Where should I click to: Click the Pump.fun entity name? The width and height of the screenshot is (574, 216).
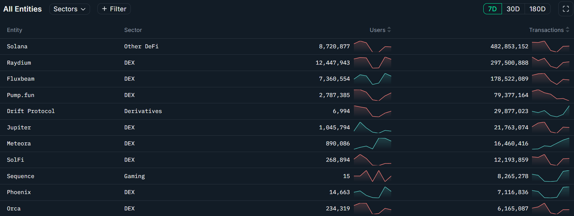[x=20, y=95]
